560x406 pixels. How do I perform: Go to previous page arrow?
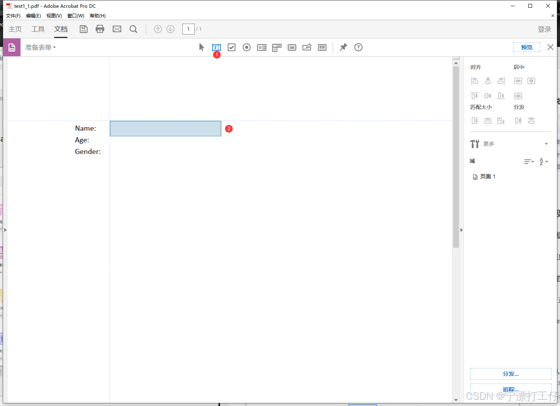coord(158,29)
